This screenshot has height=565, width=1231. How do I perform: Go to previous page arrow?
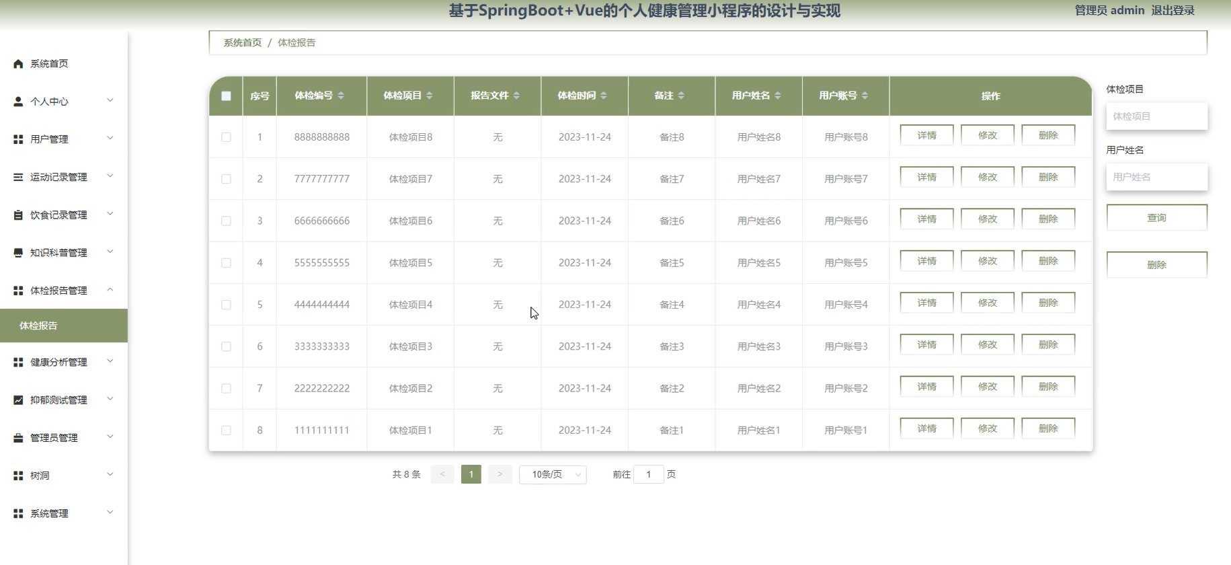pos(442,474)
